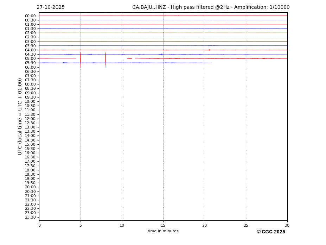Click the x-axis tick label 15
Screen dimensions: 326x245
tap(163, 225)
